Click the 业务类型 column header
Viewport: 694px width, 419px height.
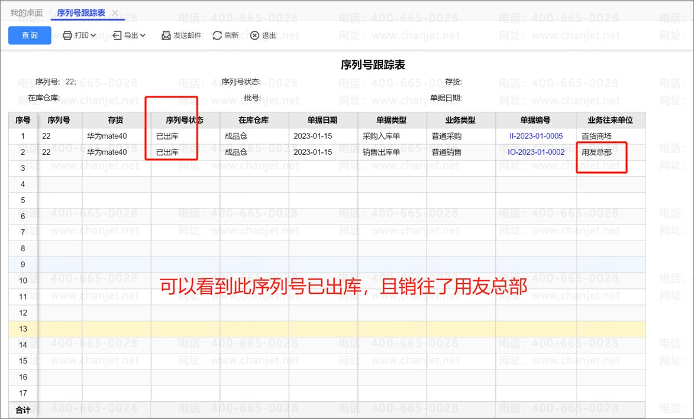click(x=461, y=120)
